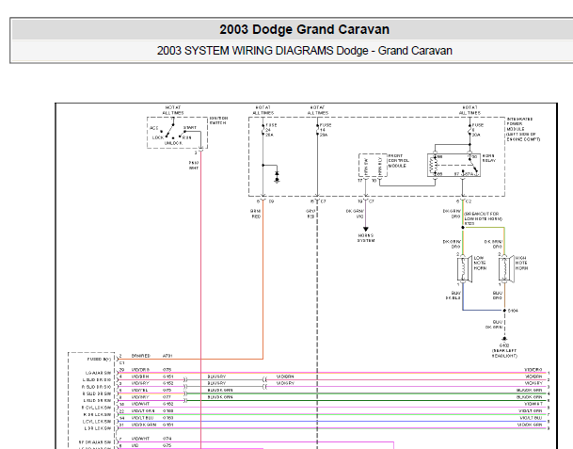Click the C9 connector label below fuse 24

pos(271,201)
